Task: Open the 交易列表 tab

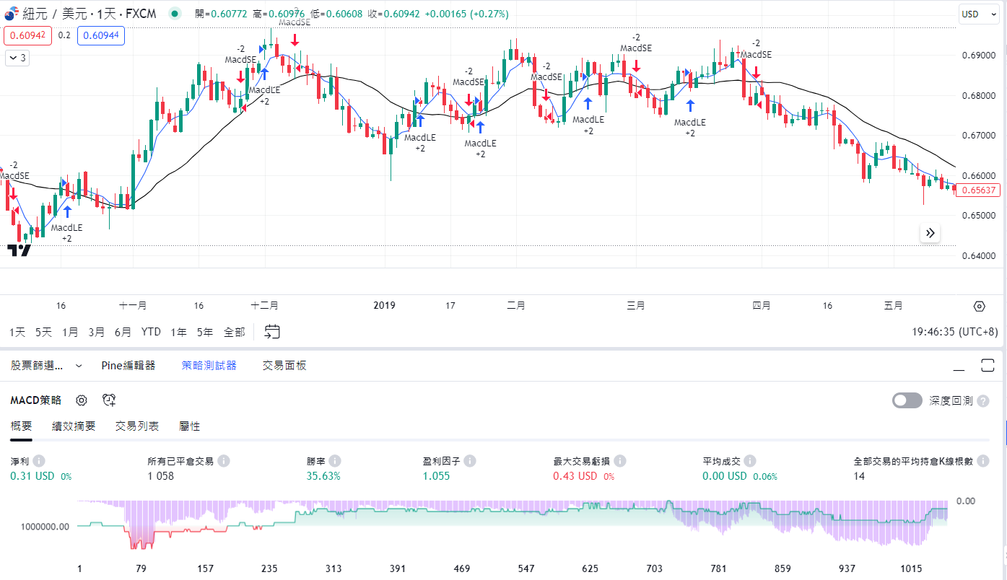Action: (137, 426)
